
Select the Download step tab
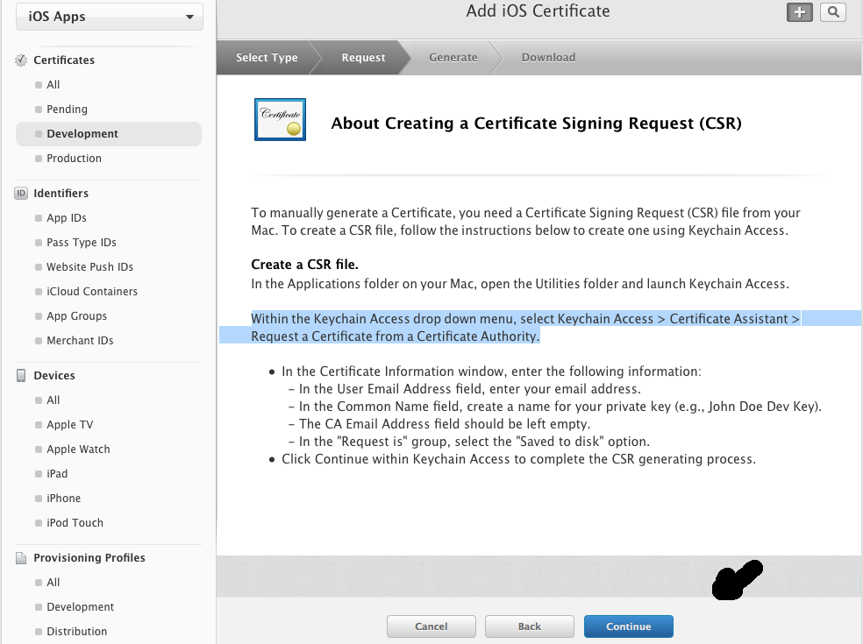(549, 57)
